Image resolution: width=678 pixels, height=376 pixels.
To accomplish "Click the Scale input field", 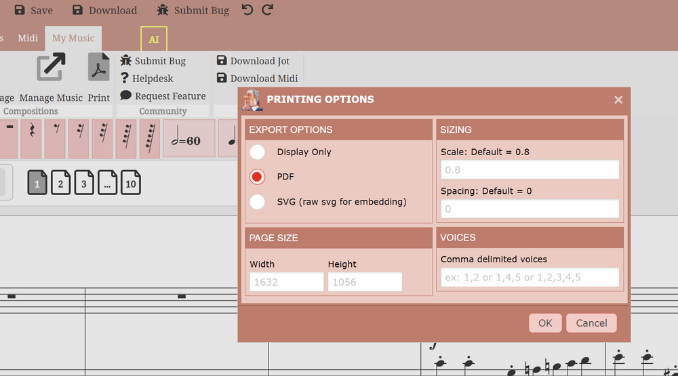I will 530,170.
